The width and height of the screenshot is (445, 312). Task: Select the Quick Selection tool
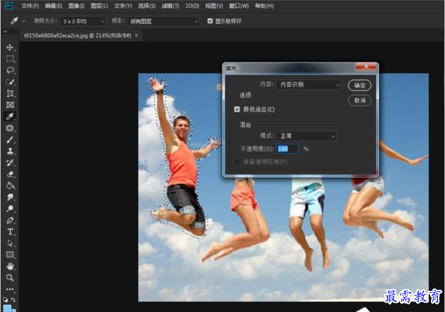(x=10, y=82)
